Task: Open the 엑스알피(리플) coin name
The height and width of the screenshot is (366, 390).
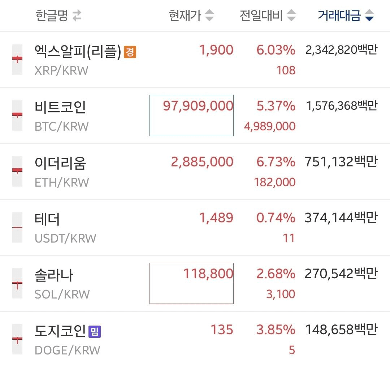Action: tap(78, 52)
